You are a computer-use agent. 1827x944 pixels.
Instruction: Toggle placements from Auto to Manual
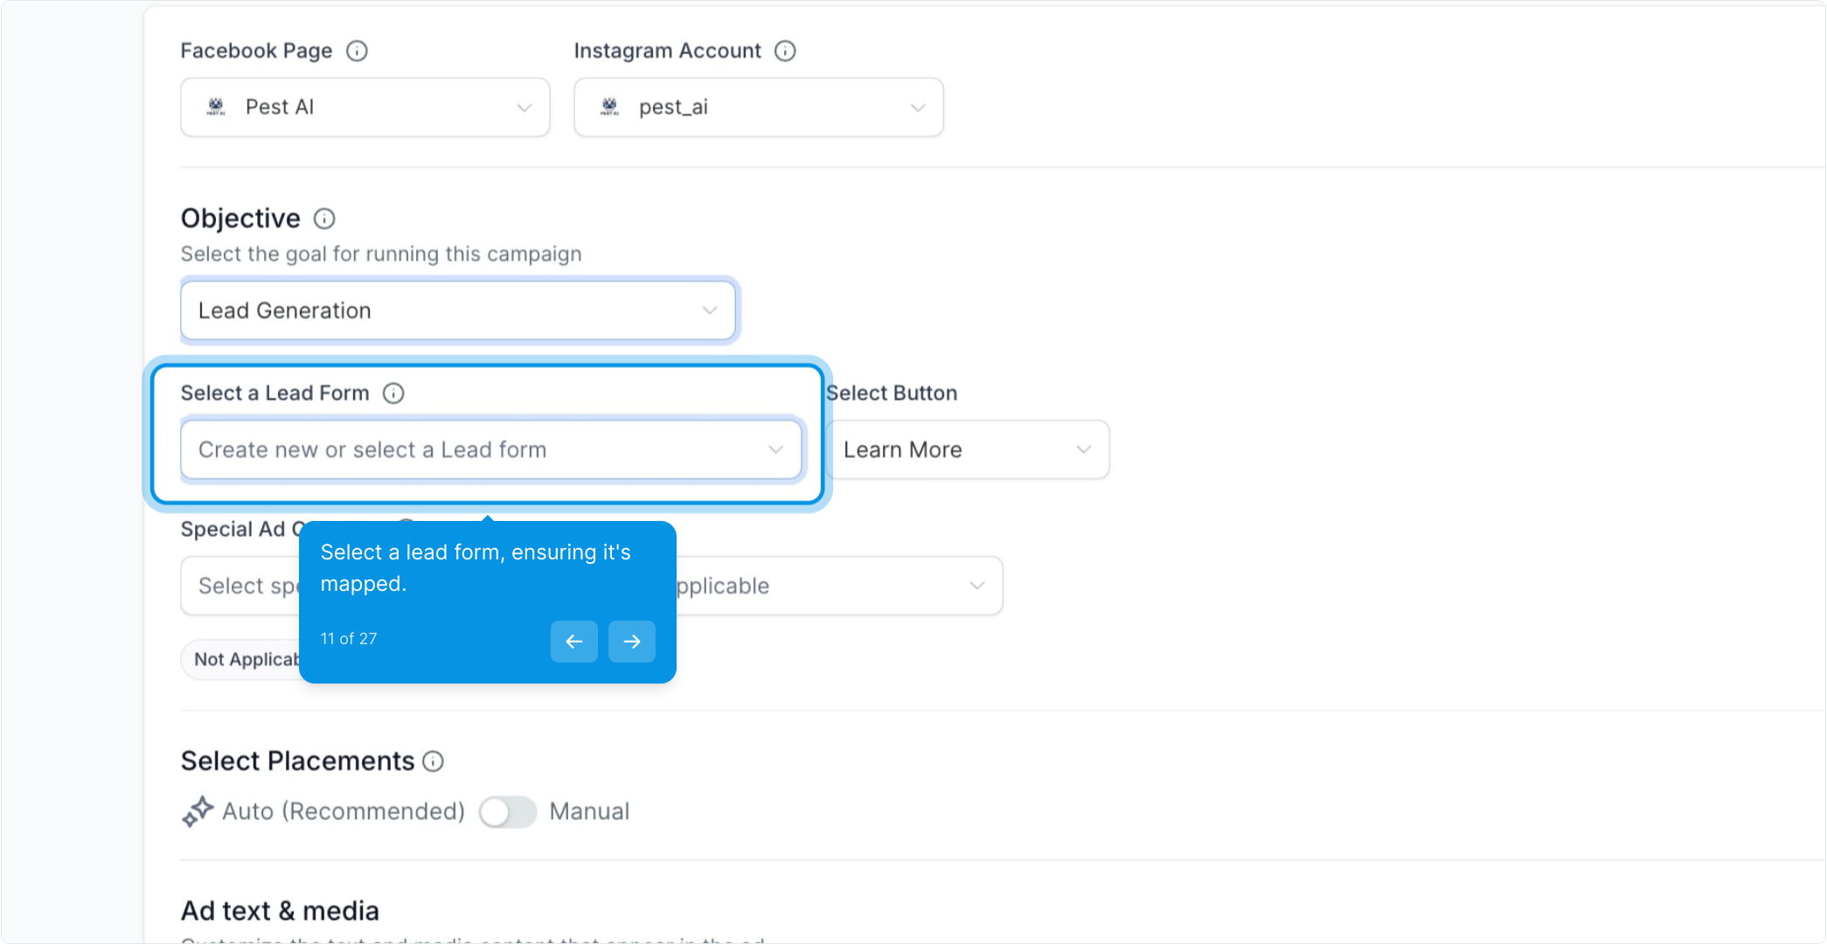[x=508, y=812]
